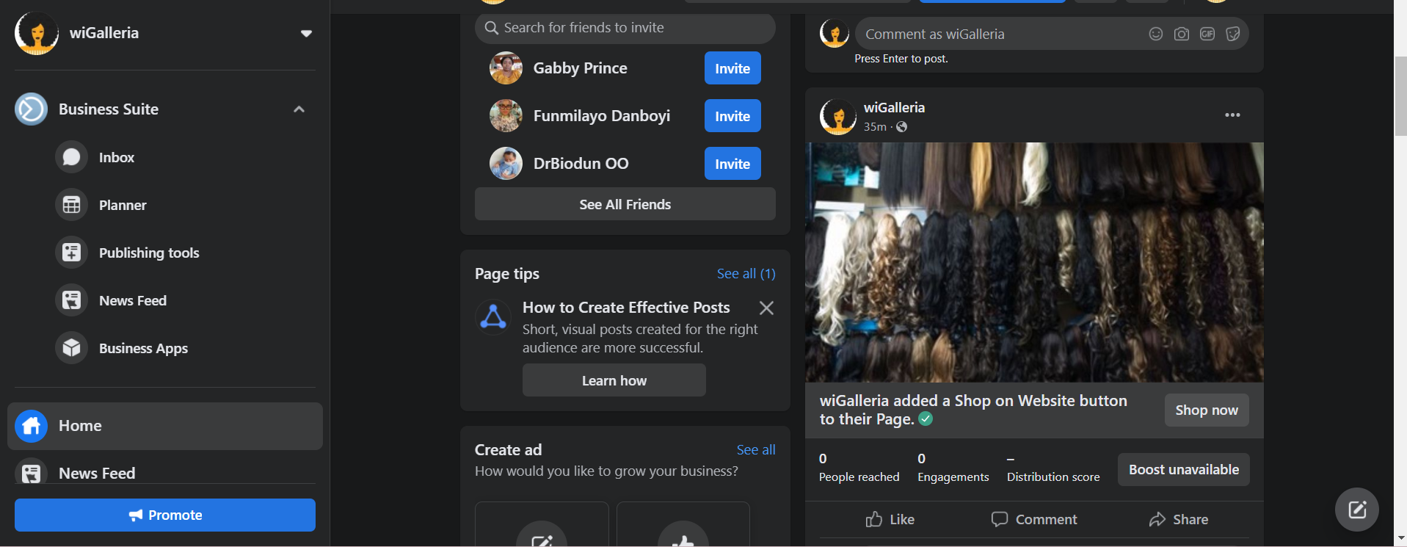Click the Boost unavailable button
Image resolution: width=1407 pixels, height=547 pixels.
point(1184,469)
